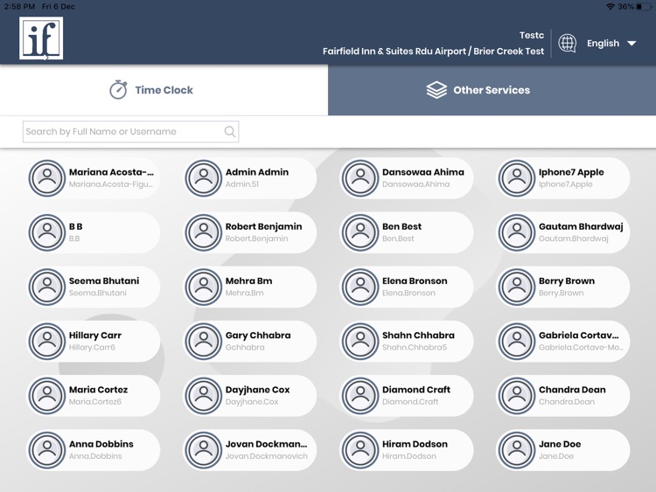Select Seema Bhutani user avatar
Image resolution: width=656 pixels, height=492 pixels.
point(47,287)
